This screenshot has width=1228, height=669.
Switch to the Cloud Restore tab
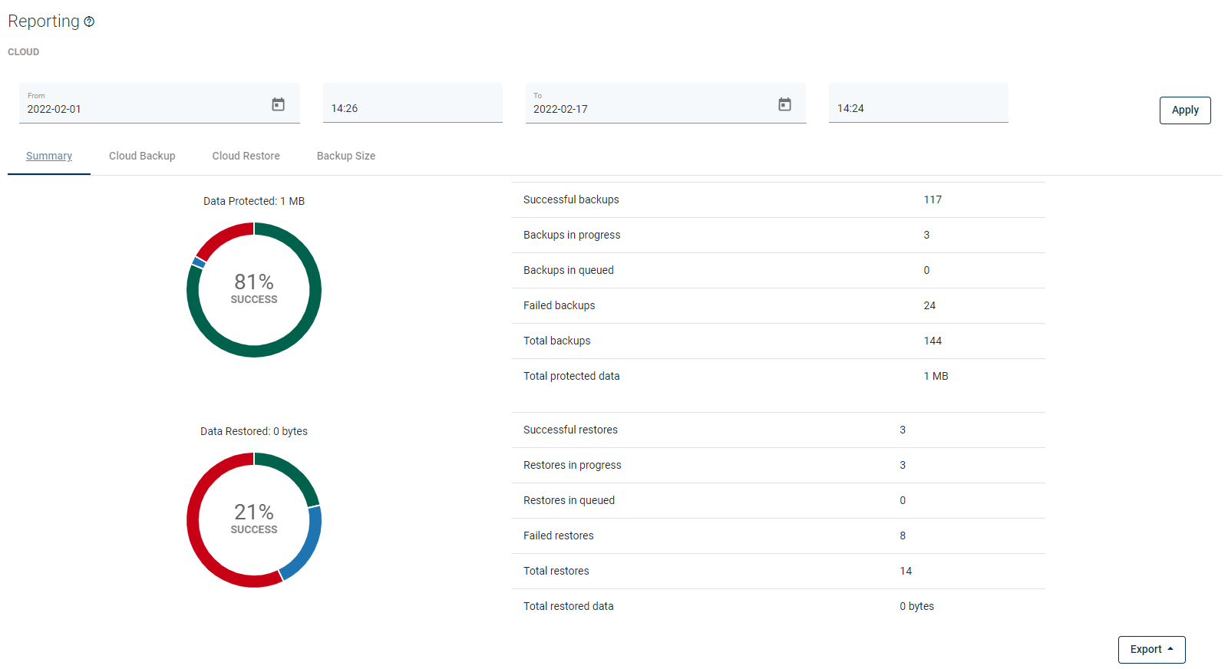click(x=246, y=156)
